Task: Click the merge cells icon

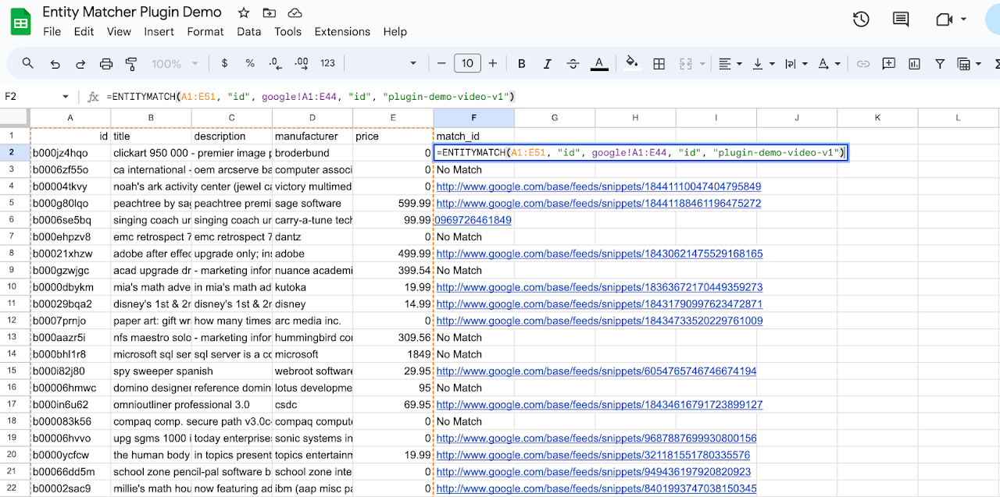Action: coord(686,64)
